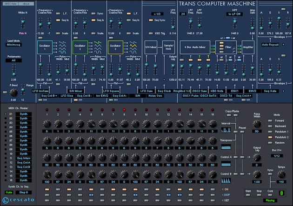
Task: Click the sequencer Cont button
Action: [270, 195]
